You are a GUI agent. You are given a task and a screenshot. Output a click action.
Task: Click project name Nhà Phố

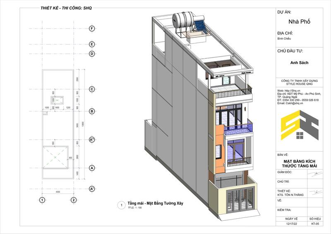click(299, 21)
